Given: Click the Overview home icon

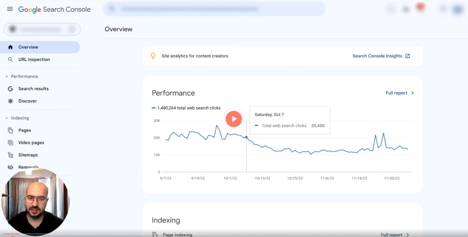Looking at the screenshot, I should [11, 47].
